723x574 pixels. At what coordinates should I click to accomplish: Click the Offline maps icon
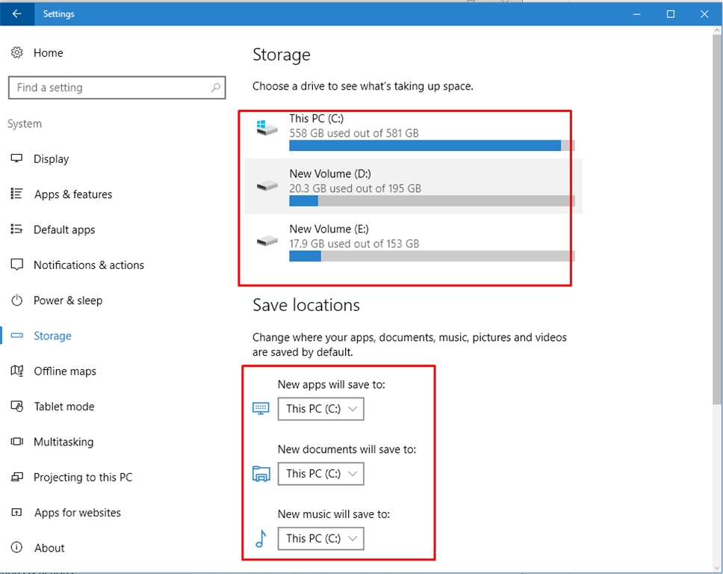coord(17,371)
